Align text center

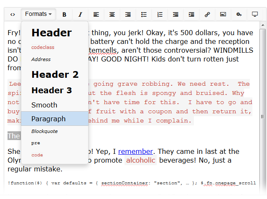[x=112, y=15]
